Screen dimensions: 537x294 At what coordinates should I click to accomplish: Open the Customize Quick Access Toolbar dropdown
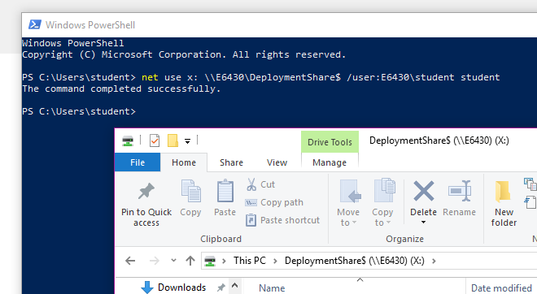(187, 141)
